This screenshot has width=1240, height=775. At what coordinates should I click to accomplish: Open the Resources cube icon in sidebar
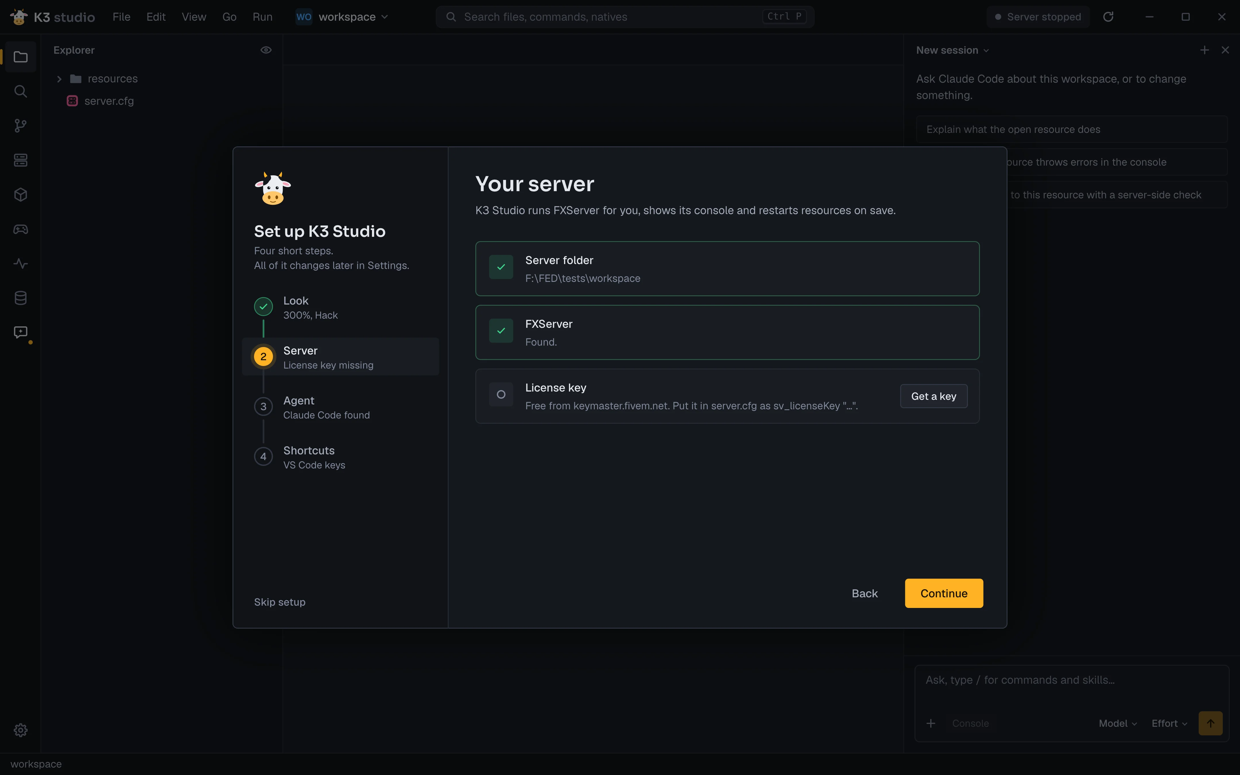(x=20, y=195)
